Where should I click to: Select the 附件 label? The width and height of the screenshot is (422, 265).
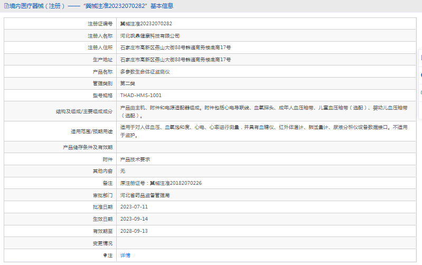pyautogui.click(x=108, y=159)
